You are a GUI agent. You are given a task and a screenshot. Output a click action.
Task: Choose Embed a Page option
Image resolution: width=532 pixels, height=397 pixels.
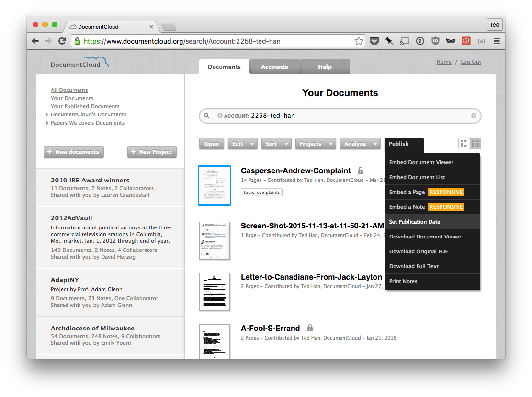[x=432, y=192]
